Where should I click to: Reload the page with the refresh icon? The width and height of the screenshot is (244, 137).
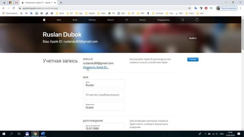14,8
